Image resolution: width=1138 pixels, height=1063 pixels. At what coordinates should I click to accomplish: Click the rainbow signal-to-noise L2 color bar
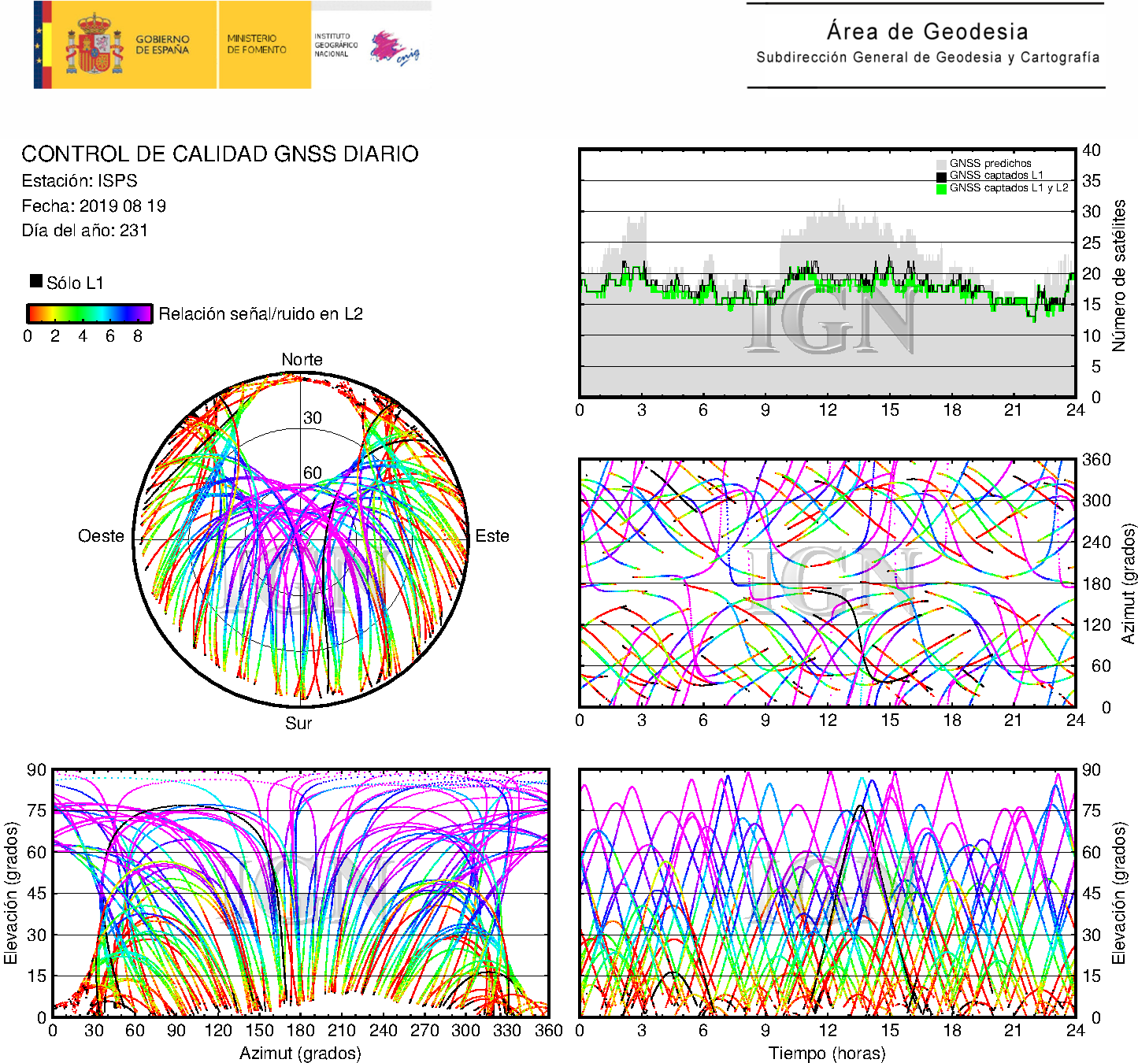(89, 313)
